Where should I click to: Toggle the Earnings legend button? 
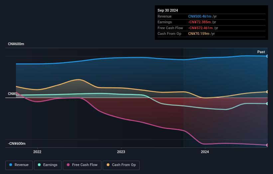point(48,165)
